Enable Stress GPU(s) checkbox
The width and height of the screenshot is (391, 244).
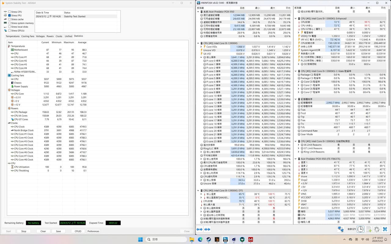coord(9,30)
